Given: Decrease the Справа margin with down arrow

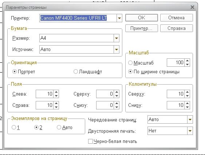Looking at the screenshot, I should coord(56,107).
